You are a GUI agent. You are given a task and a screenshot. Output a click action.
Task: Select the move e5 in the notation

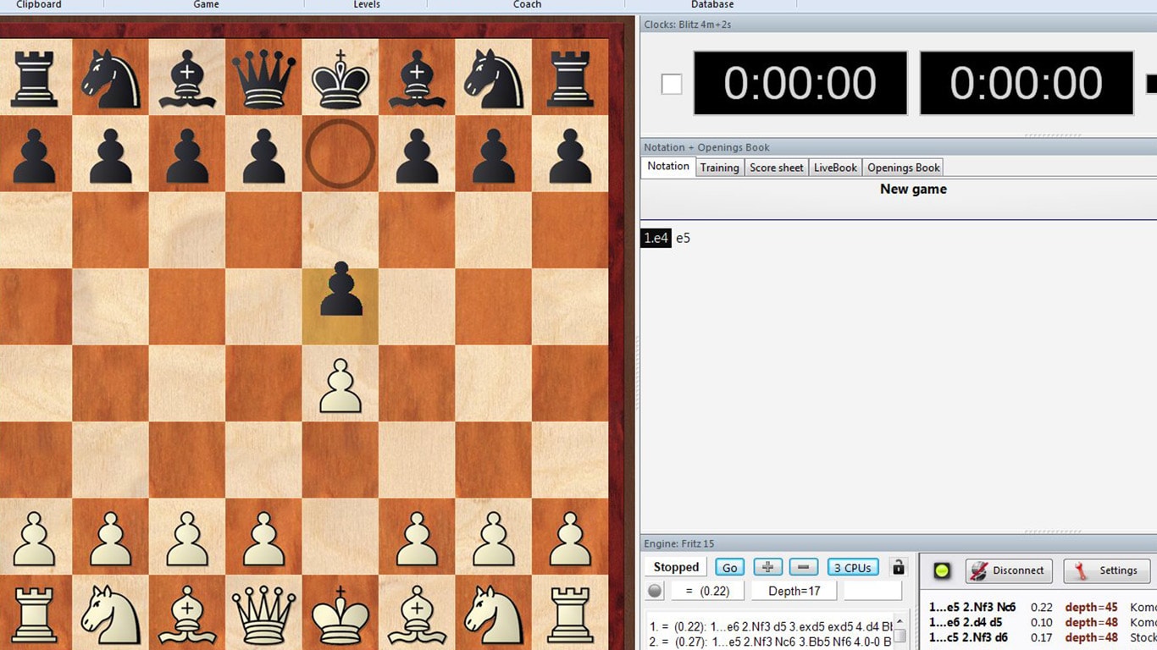[x=683, y=238]
